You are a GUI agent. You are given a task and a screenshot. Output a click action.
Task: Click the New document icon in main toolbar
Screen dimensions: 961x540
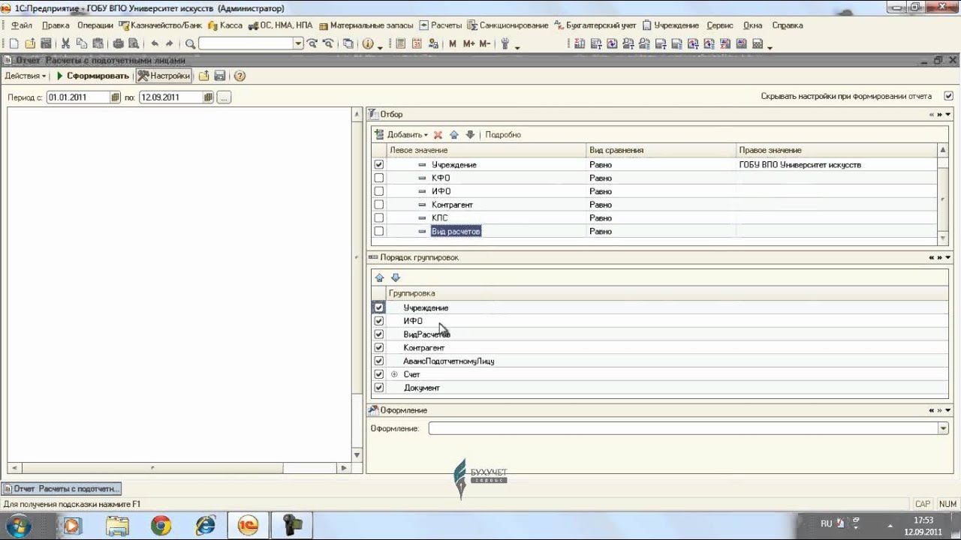point(14,43)
